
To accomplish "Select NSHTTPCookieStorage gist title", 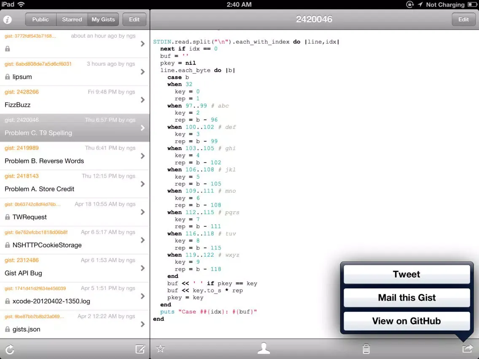I will tap(47, 245).
